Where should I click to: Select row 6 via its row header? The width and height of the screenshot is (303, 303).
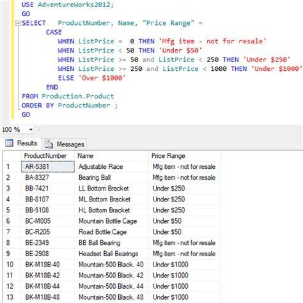(x=12, y=221)
